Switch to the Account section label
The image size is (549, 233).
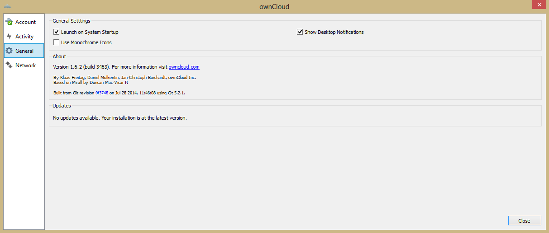pos(25,22)
